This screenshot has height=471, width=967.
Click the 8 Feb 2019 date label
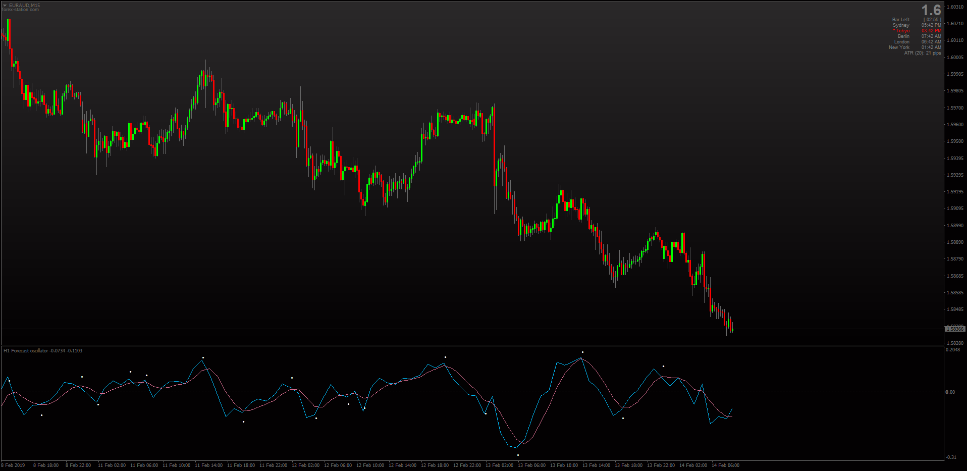point(13,465)
